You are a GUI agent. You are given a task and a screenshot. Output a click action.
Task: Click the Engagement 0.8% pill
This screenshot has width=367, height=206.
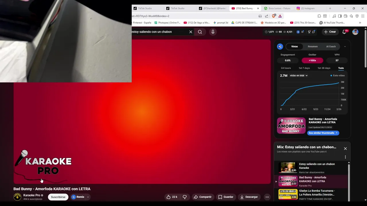click(x=288, y=60)
